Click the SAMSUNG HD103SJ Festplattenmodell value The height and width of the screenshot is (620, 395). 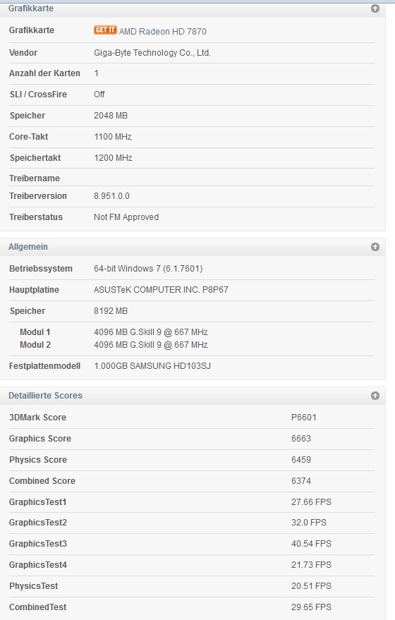click(x=152, y=366)
